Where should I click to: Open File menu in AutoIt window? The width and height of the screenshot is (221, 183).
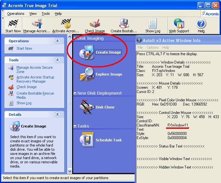tap(140, 47)
